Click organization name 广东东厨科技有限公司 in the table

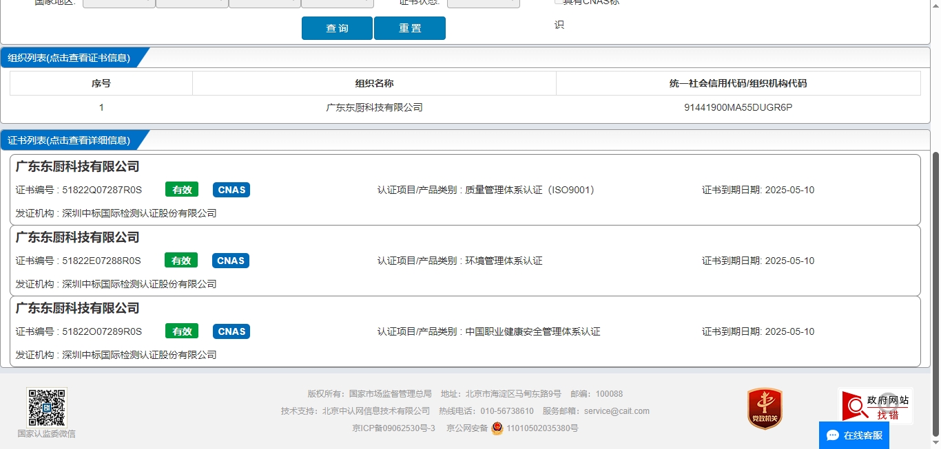coord(374,107)
